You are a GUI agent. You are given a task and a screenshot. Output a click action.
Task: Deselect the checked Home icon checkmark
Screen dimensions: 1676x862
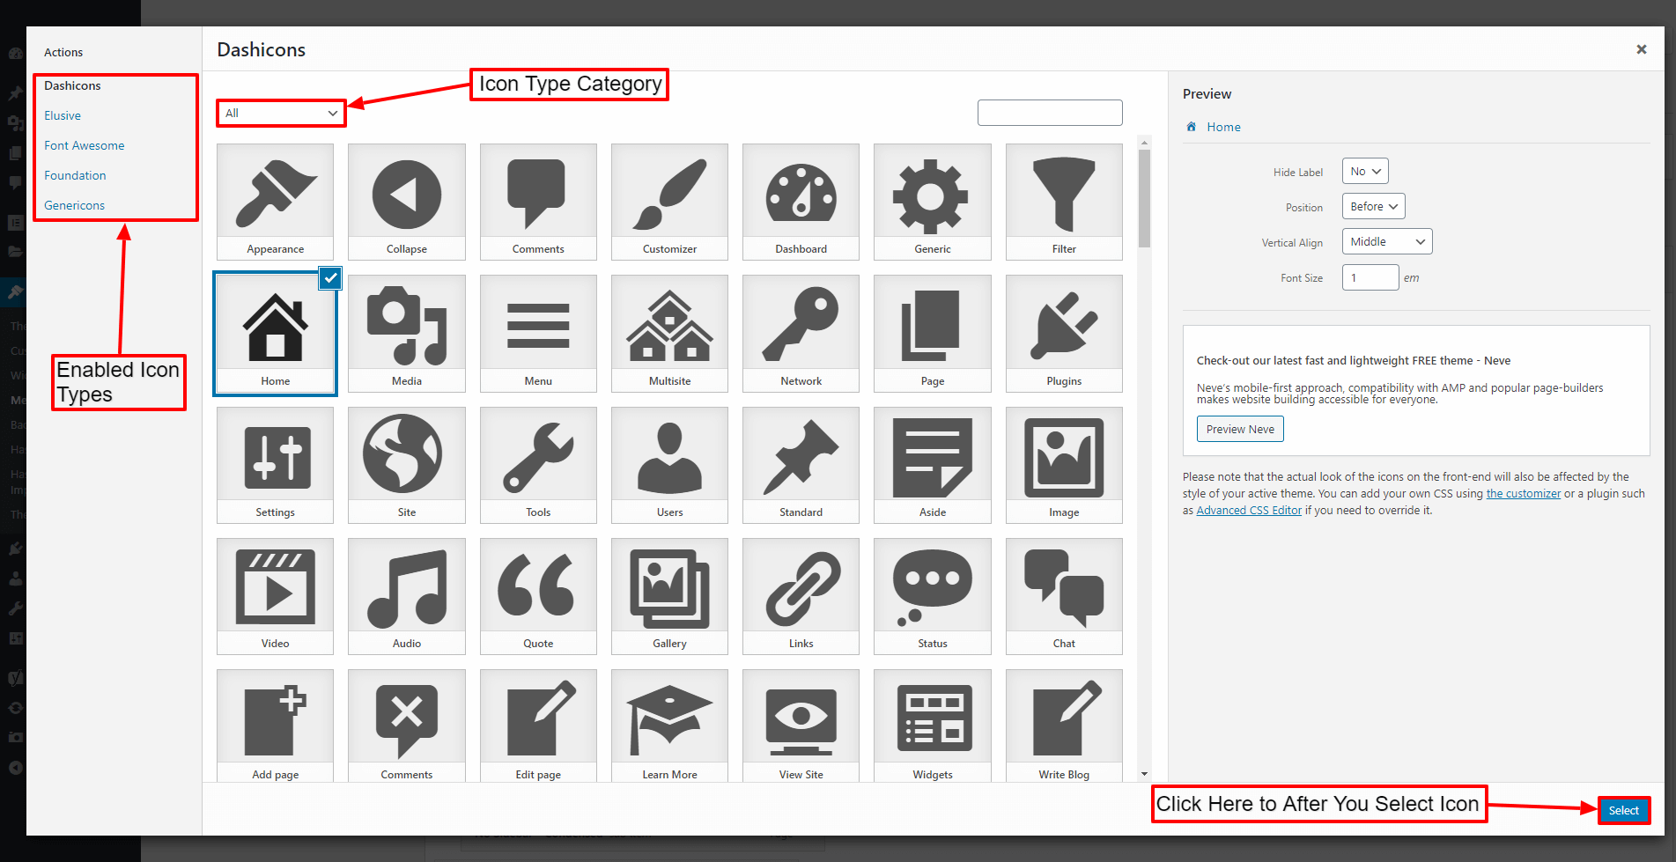[x=330, y=278]
